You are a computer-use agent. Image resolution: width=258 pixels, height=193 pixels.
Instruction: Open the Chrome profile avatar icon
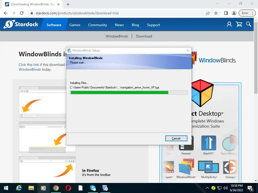(234, 13)
